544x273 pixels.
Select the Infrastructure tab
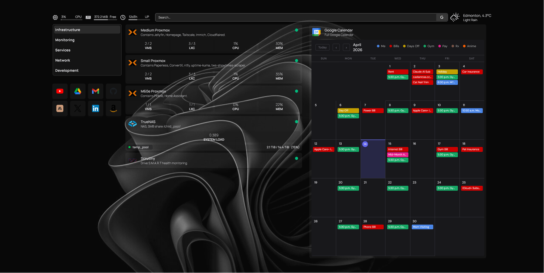(87, 30)
